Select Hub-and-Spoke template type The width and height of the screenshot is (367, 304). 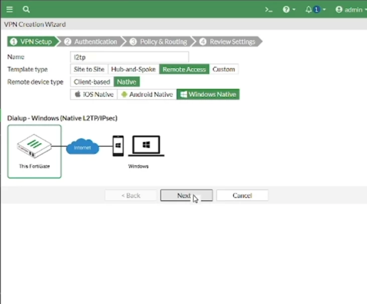click(x=133, y=69)
